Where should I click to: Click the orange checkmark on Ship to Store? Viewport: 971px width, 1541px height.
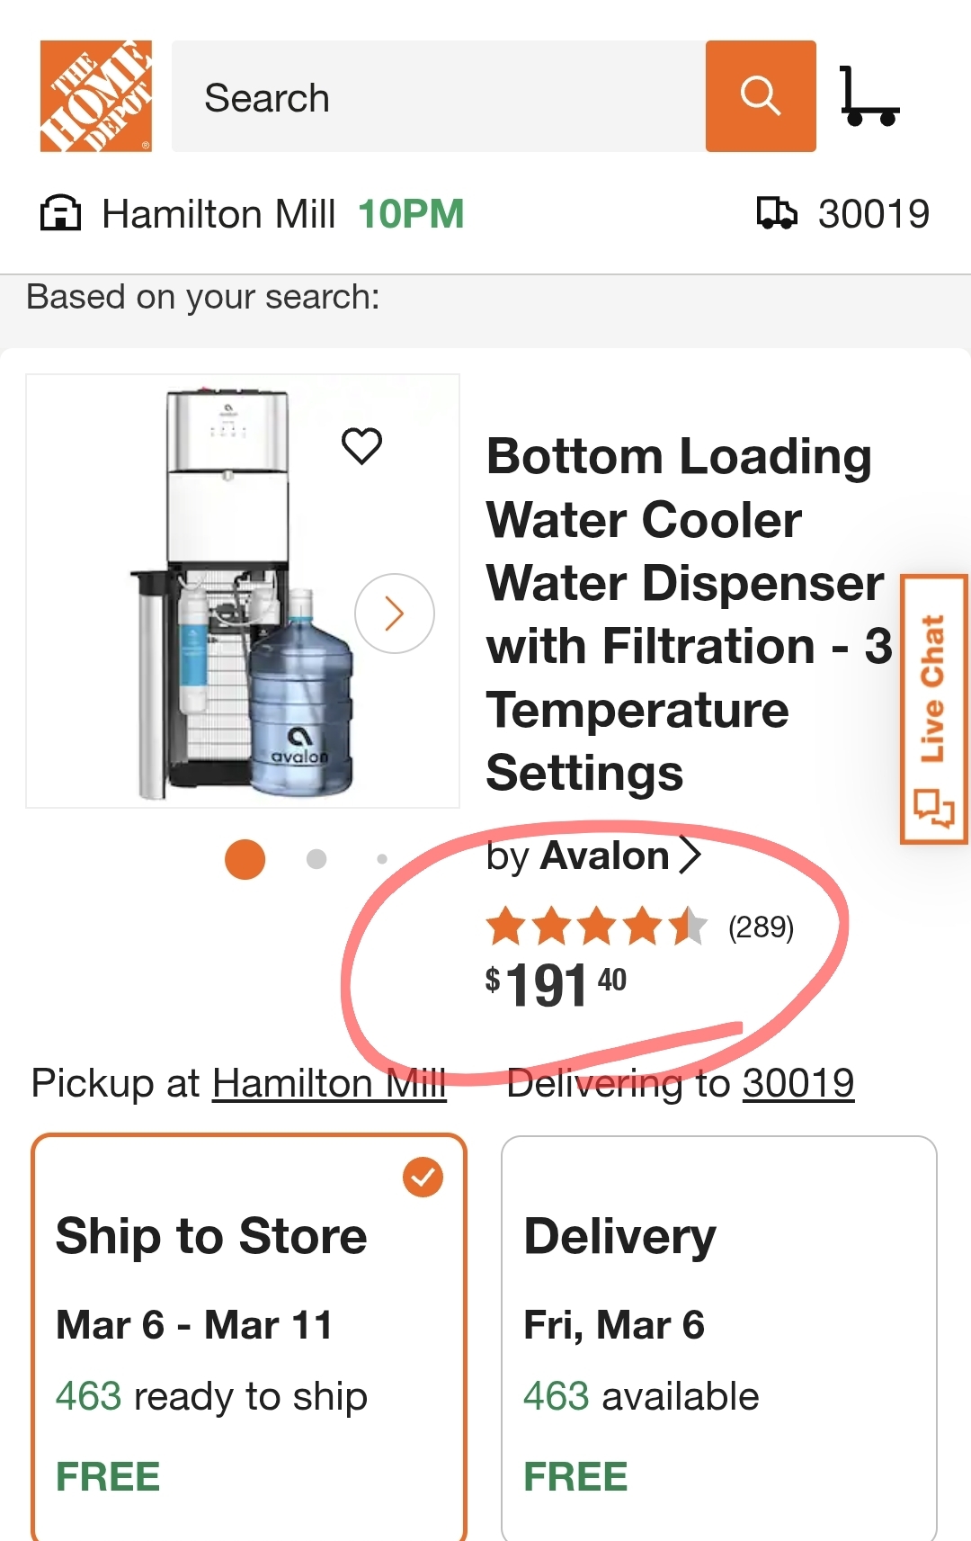(x=423, y=1177)
